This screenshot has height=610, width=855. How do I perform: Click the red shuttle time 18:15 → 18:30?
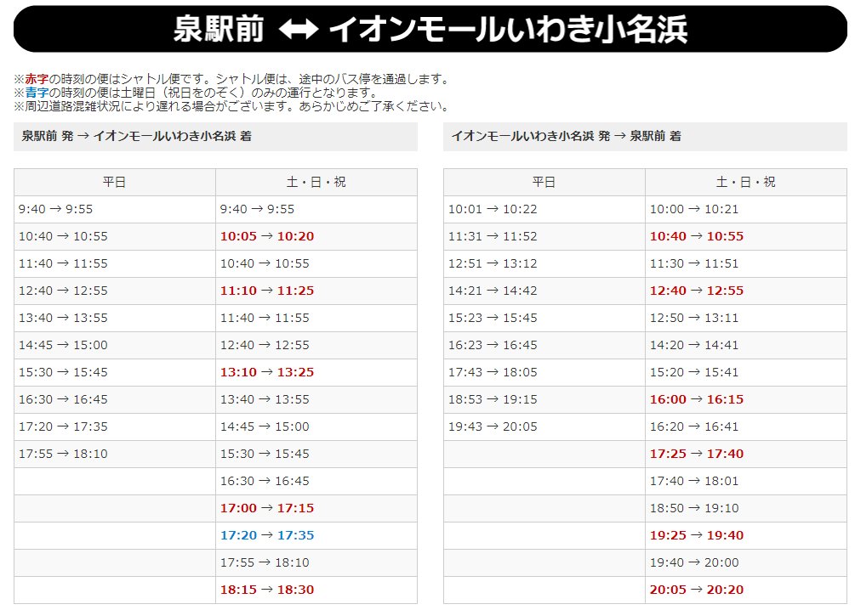[267, 590]
